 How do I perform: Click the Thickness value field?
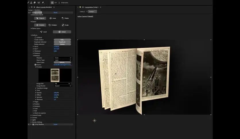(x=55, y=51)
